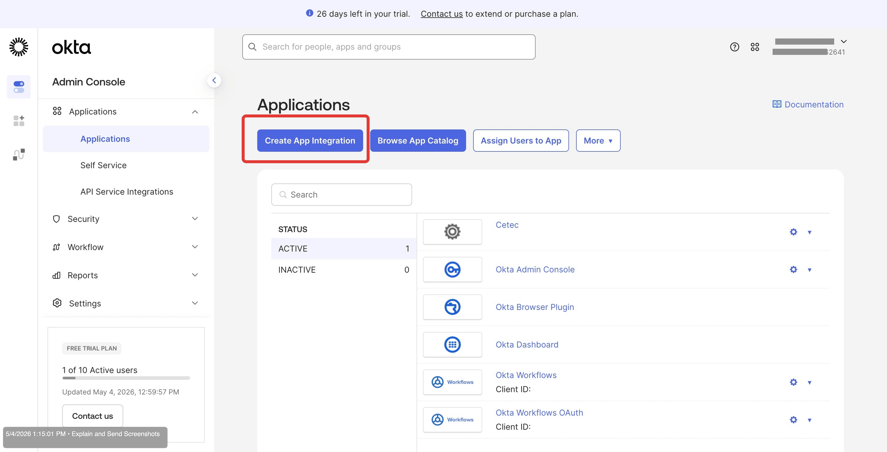This screenshot has width=887, height=452.
Task: Click the Contact us button in trial card
Action: pyautogui.click(x=92, y=416)
